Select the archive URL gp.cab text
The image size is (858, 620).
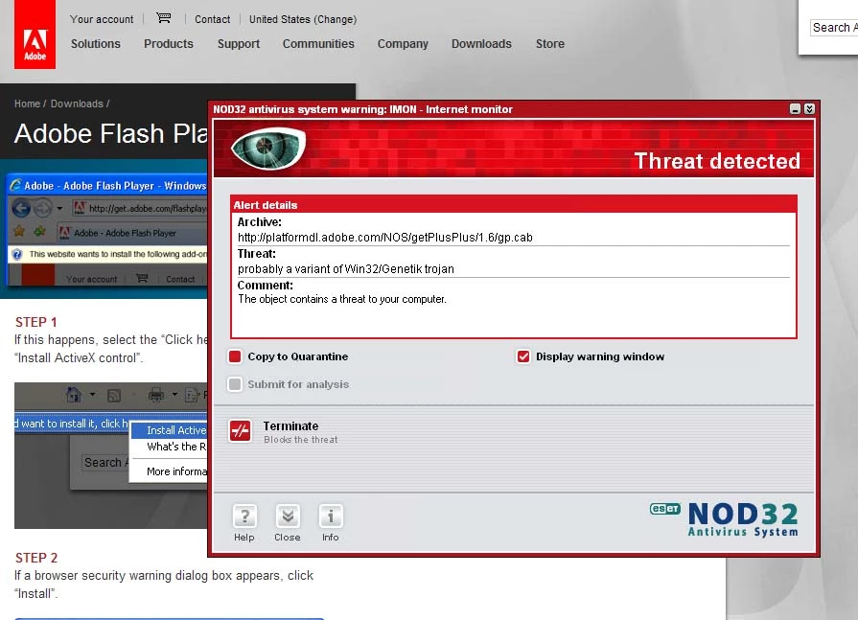coord(385,238)
